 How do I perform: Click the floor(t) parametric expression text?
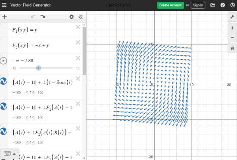click(43, 83)
